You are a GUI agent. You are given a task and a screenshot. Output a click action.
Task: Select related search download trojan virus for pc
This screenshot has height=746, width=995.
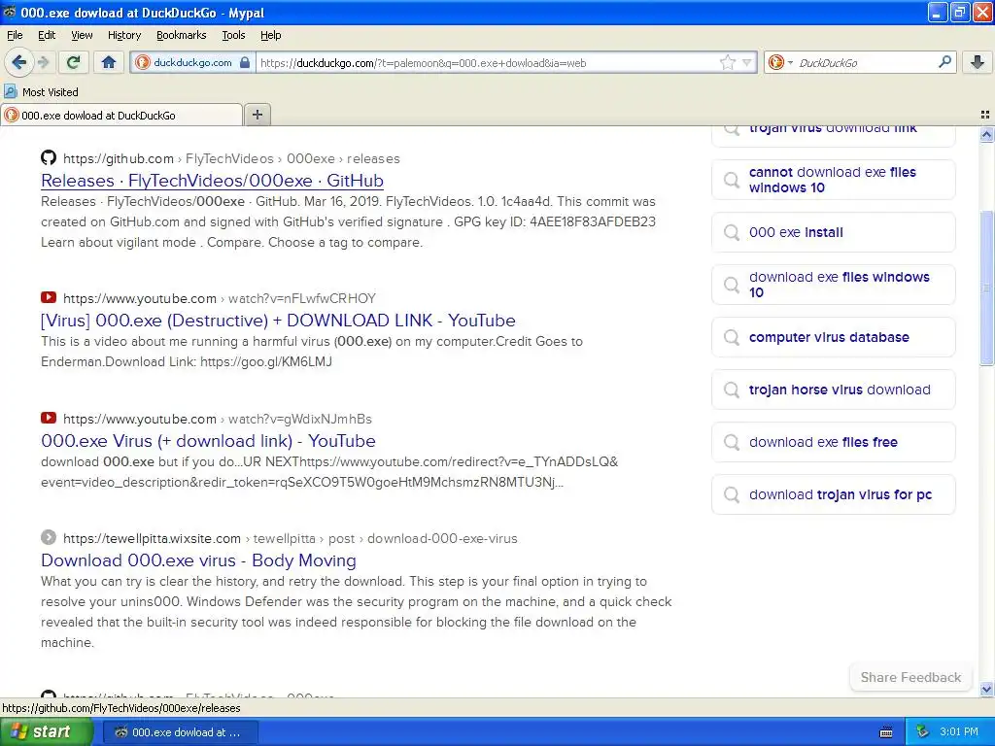pyautogui.click(x=833, y=494)
